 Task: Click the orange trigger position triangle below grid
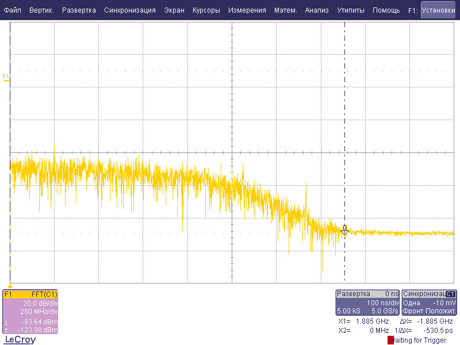tap(10, 285)
